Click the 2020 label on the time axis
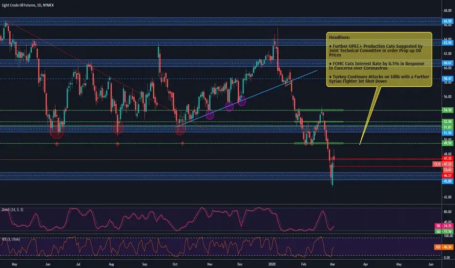 pyautogui.click(x=272, y=264)
